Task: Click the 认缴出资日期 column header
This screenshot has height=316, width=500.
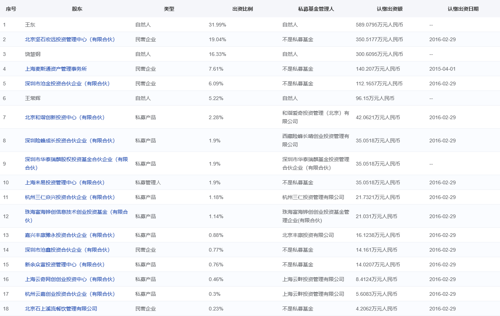Action: click(x=463, y=9)
